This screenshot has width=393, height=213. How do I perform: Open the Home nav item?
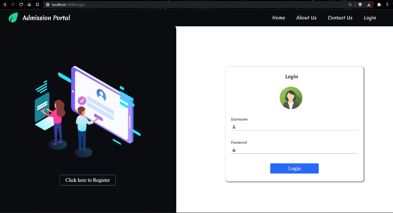tap(279, 18)
